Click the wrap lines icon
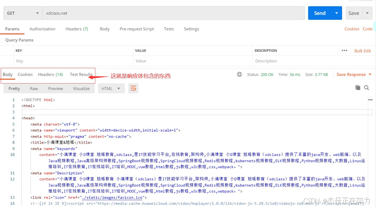Screen dimensions: 376x208 pos(133,89)
